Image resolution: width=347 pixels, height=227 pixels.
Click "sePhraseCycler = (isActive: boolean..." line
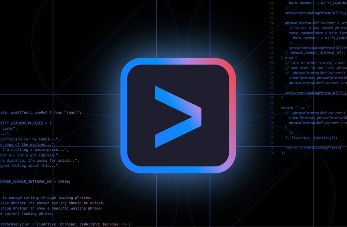click(65, 224)
